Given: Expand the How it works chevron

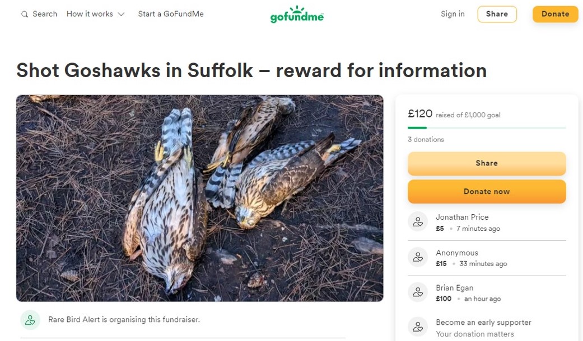Looking at the screenshot, I should 121,15.
